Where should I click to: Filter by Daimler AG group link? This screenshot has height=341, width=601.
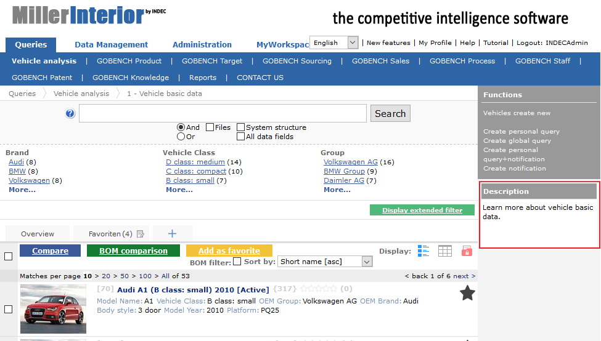(x=344, y=180)
